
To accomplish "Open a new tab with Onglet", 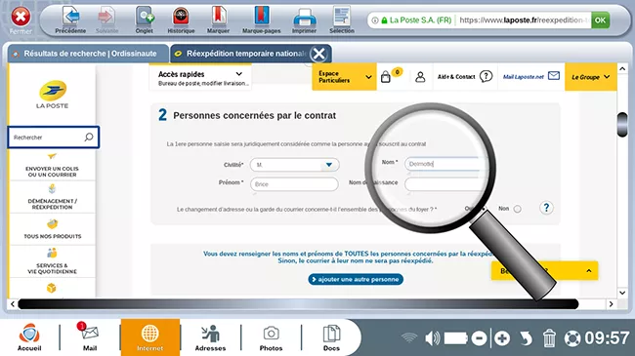I will click(145, 20).
